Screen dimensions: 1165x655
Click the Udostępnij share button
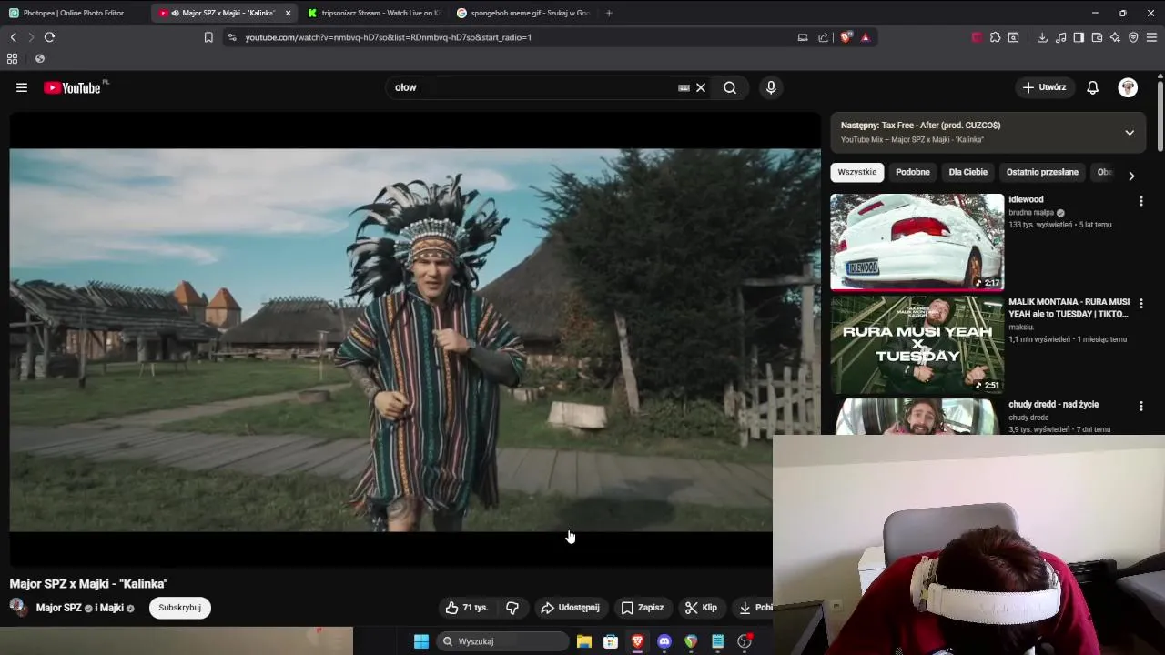click(571, 608)
